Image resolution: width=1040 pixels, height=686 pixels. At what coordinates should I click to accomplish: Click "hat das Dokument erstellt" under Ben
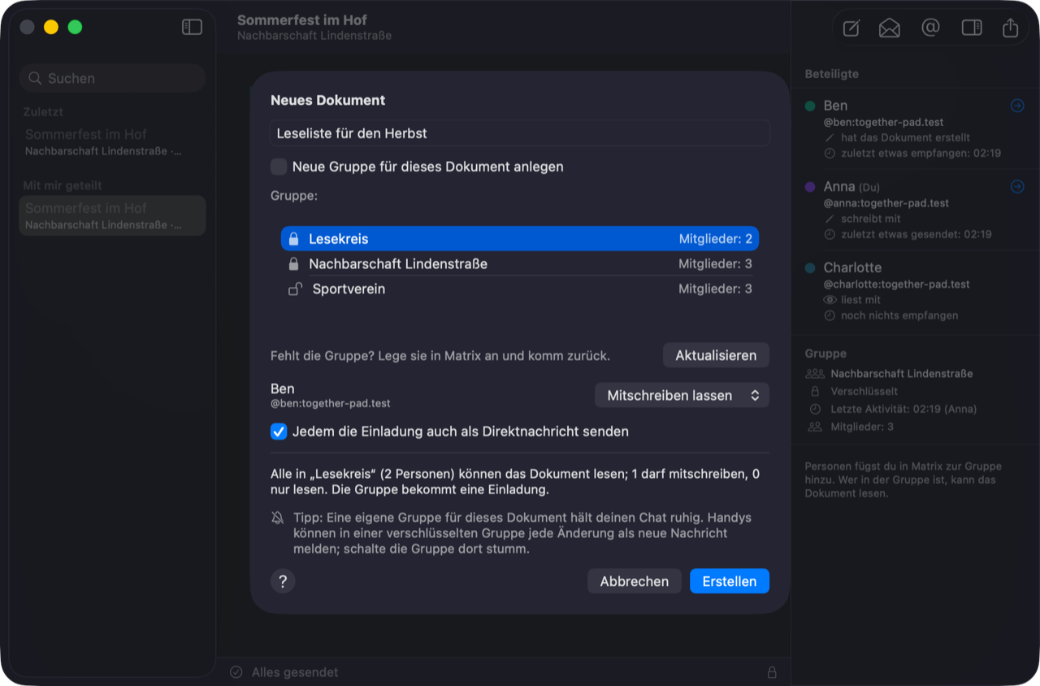905,137
